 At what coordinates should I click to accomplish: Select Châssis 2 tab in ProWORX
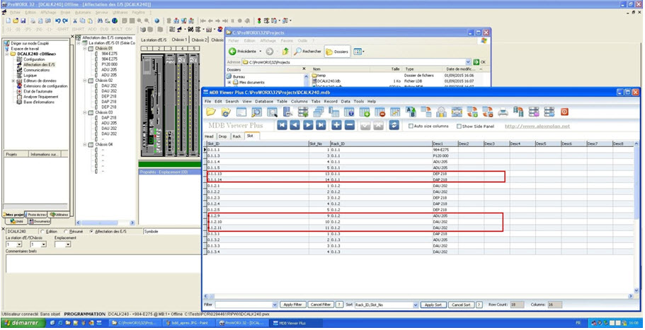199,40
